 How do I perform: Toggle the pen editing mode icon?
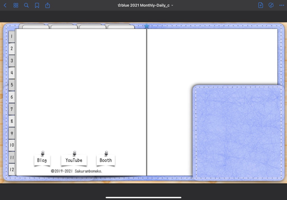pyautogui.click(x=271, y=5)
